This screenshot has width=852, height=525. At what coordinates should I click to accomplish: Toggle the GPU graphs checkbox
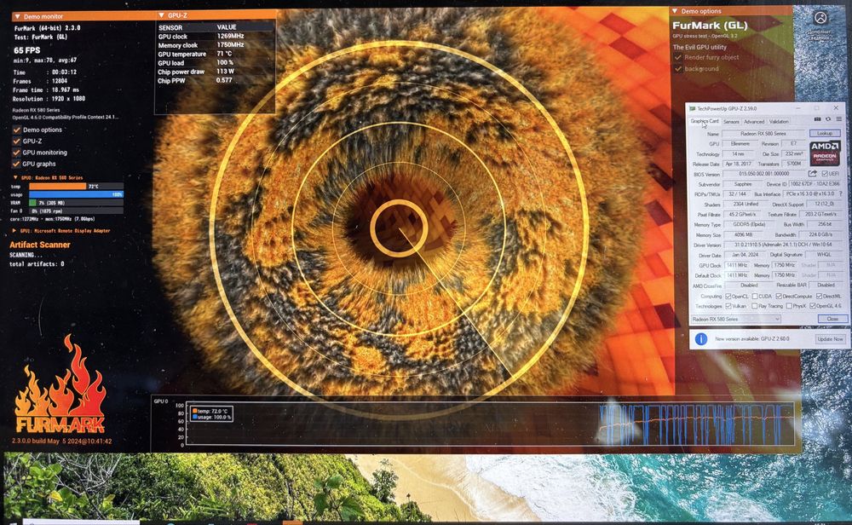(17, 164)
